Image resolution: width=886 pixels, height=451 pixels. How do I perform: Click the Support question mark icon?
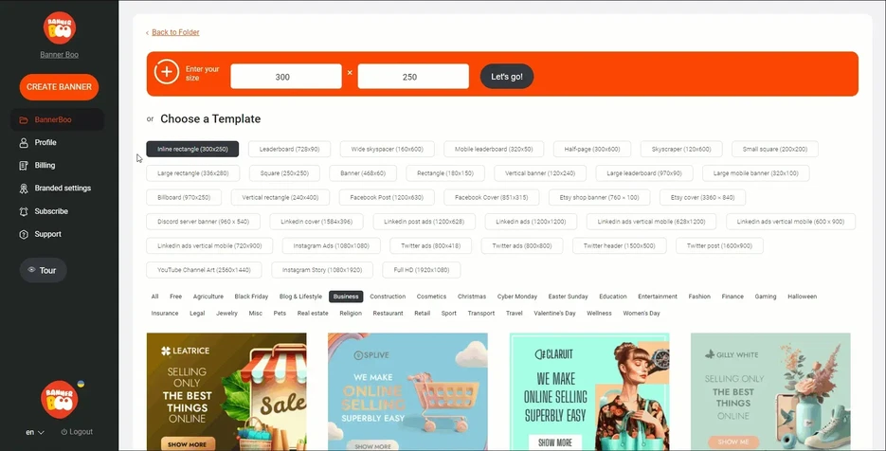point(24,234)
